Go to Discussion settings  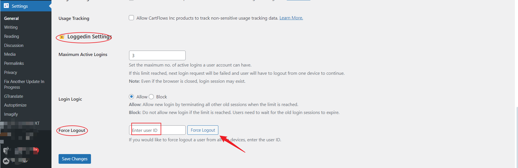click(x=14, y=45)
